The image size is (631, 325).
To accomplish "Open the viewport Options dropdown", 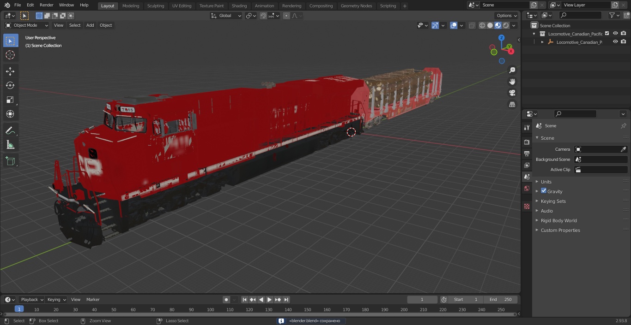I will 507,16.
